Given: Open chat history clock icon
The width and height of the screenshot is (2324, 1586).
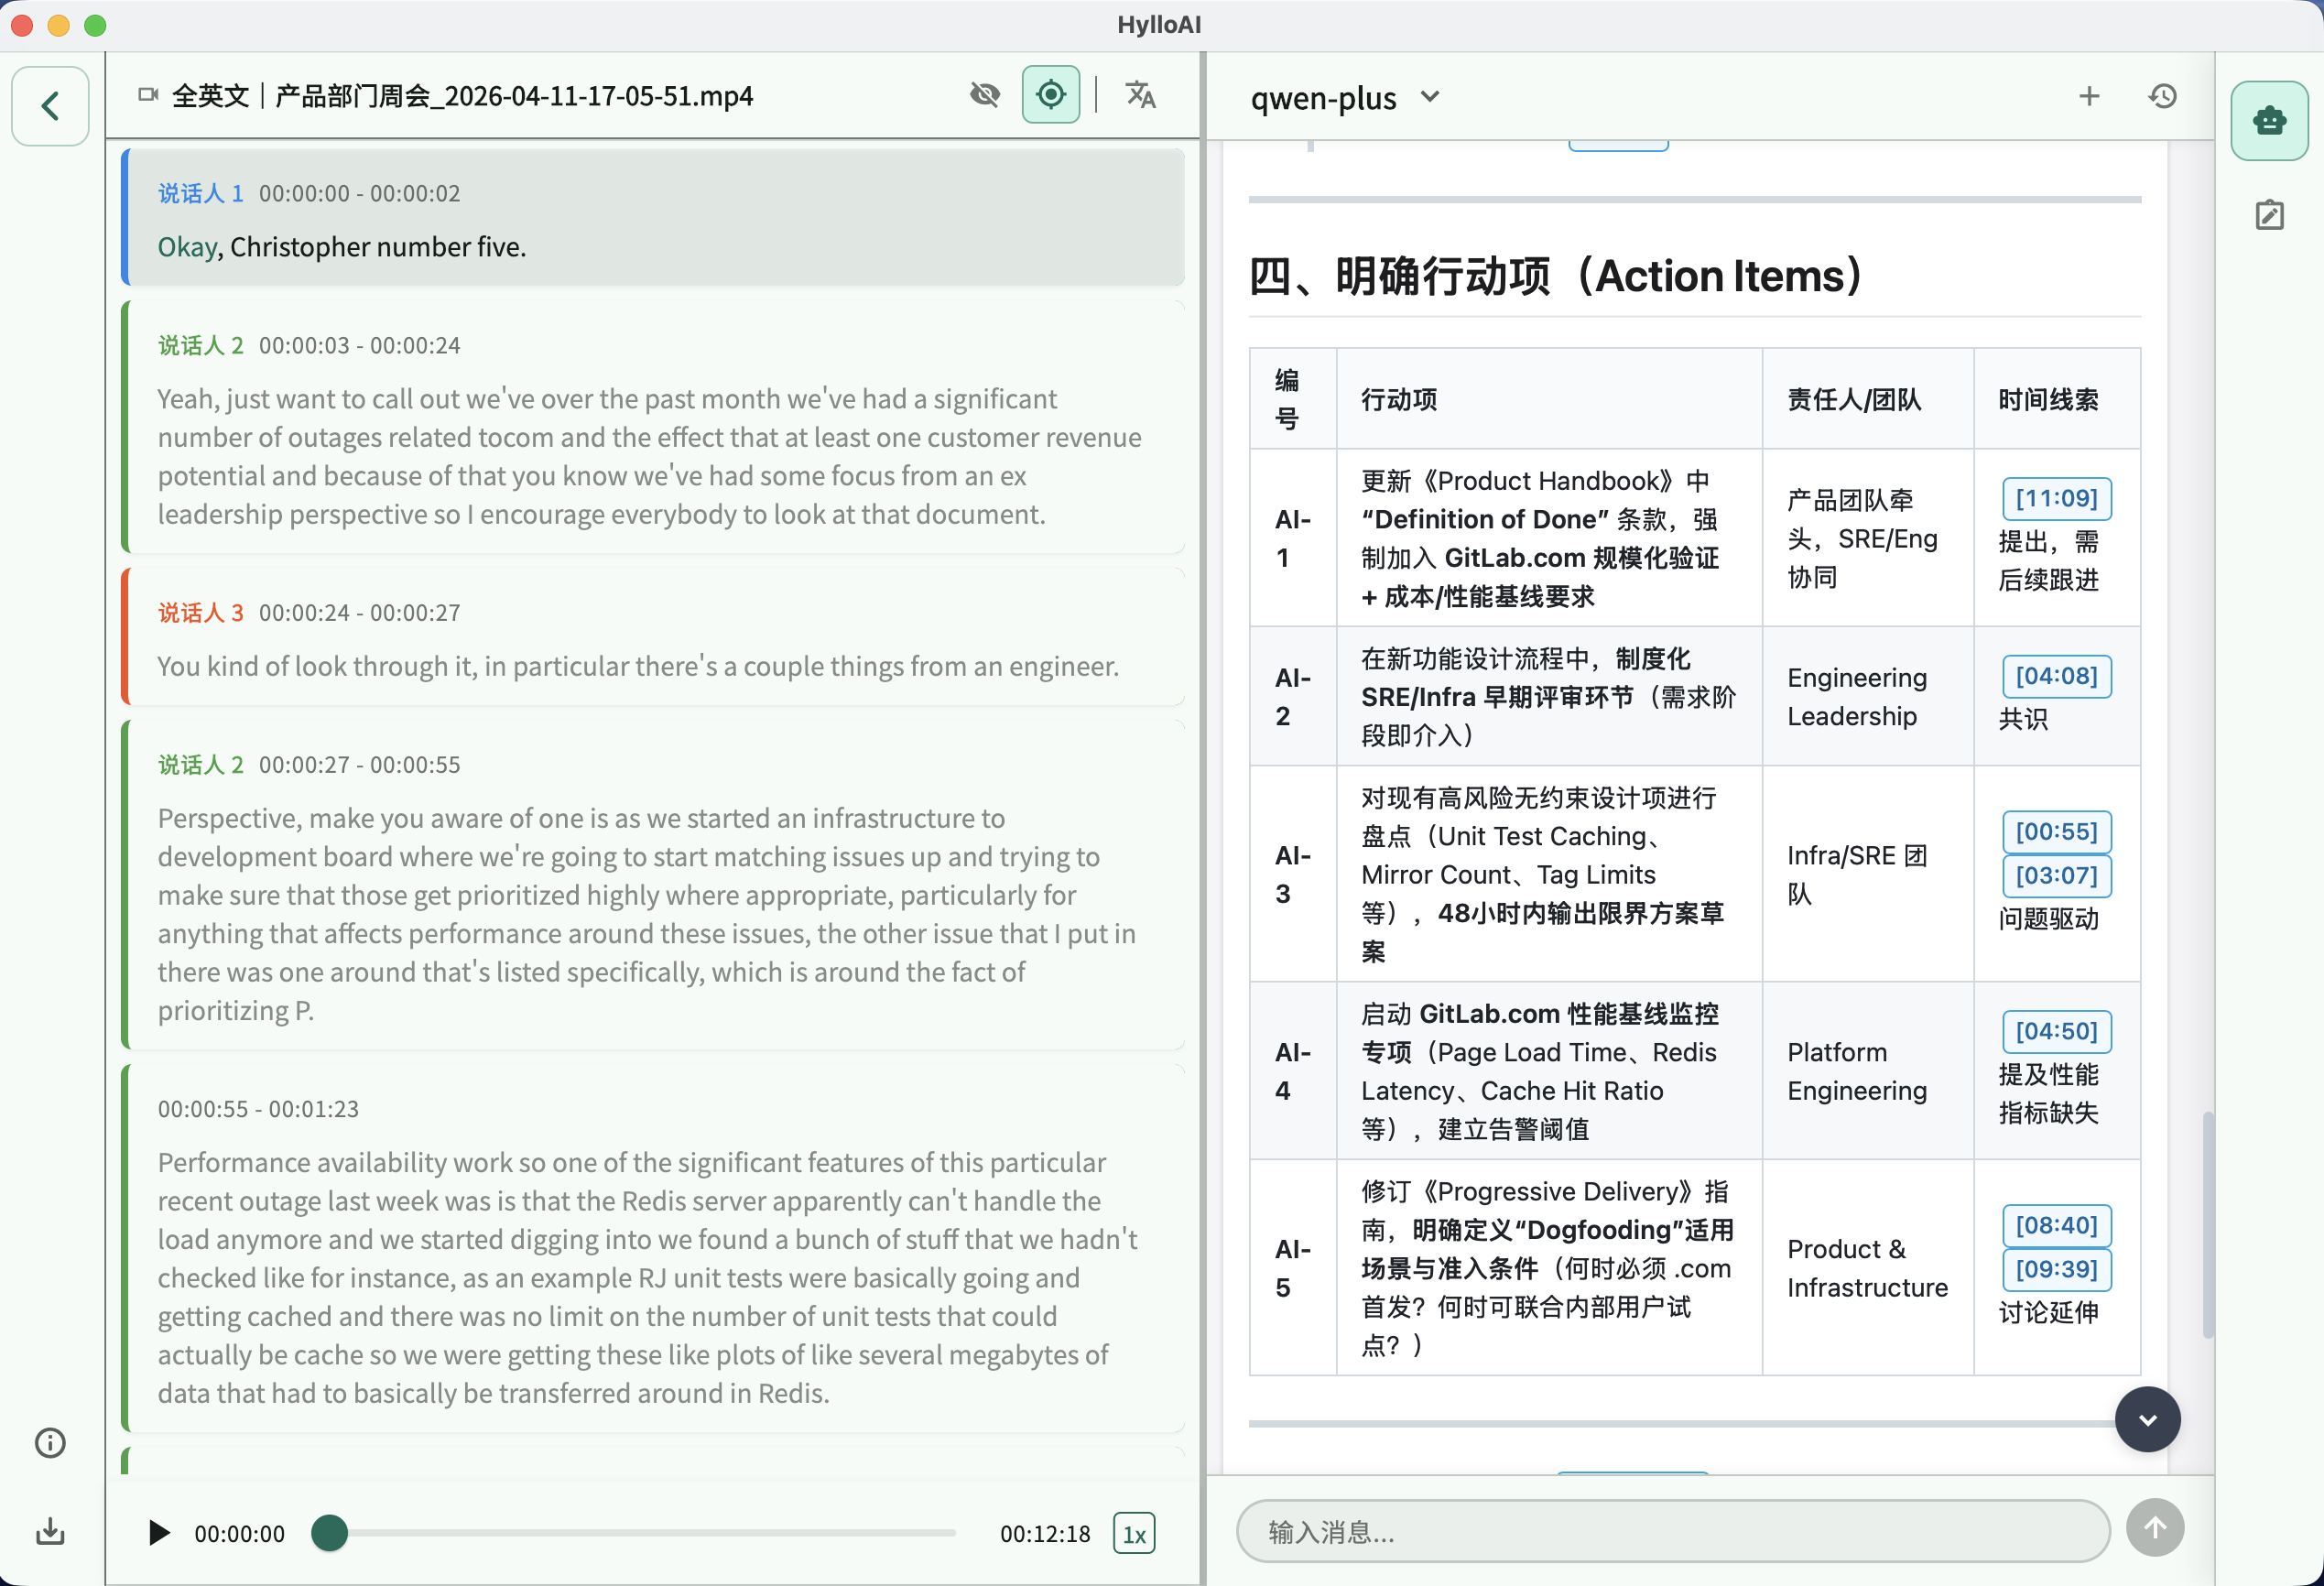Looking at the screenshot, I should [2163, 96].
